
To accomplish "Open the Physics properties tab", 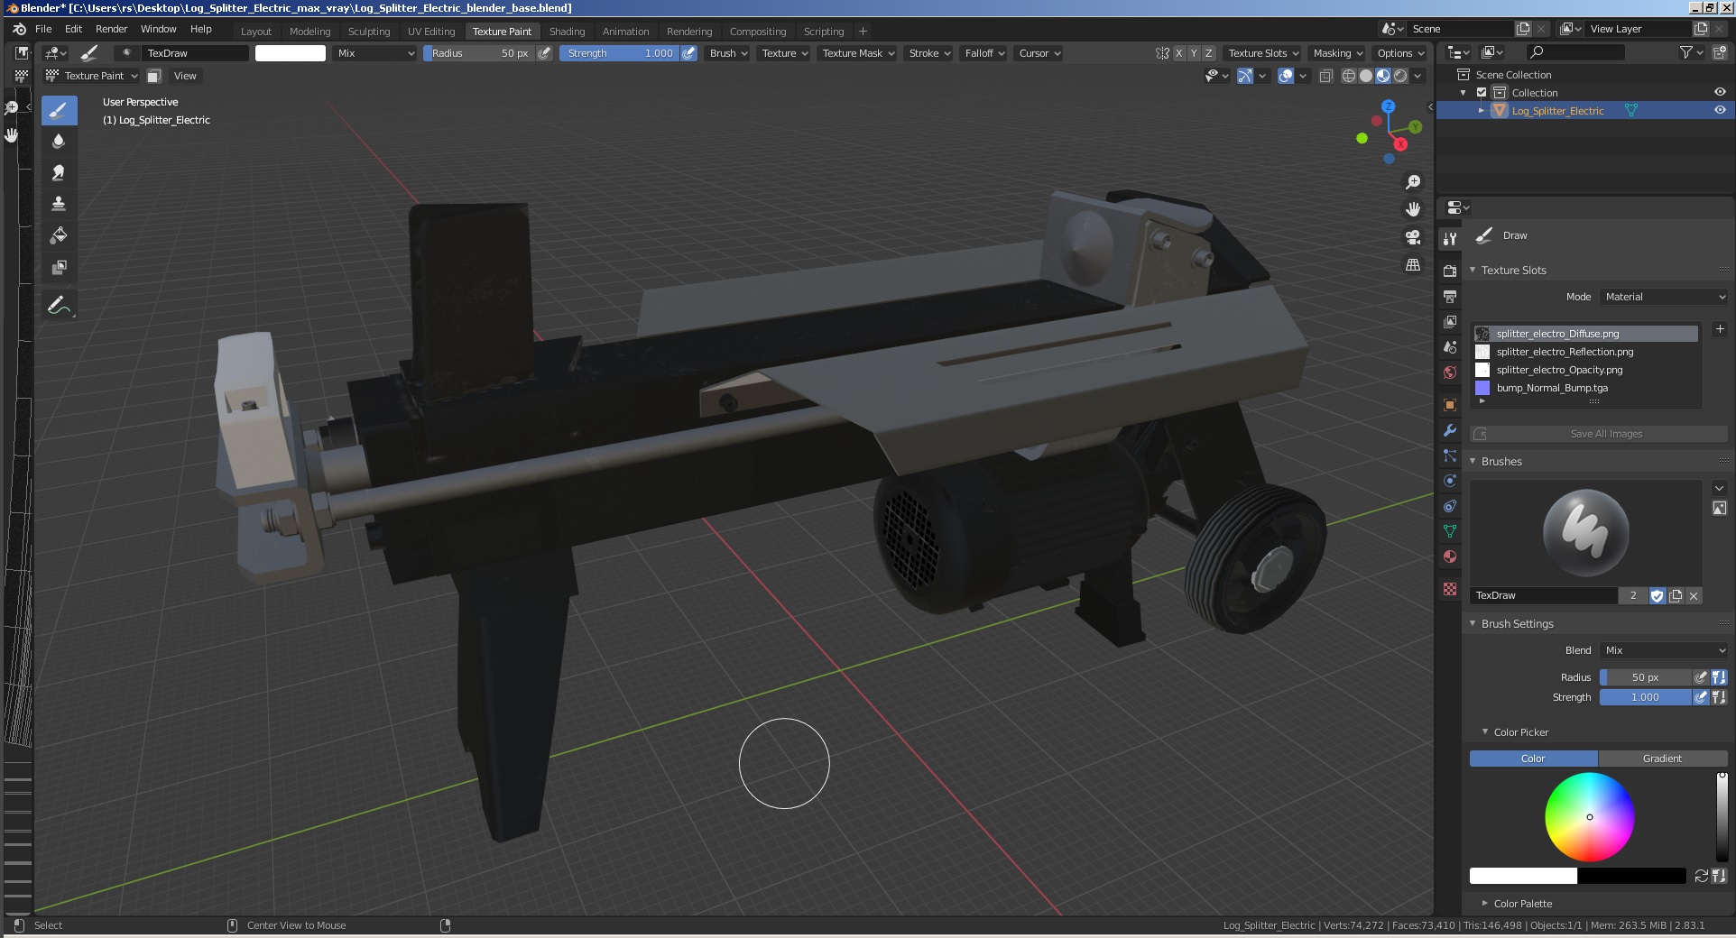I will click(1450, 481).
